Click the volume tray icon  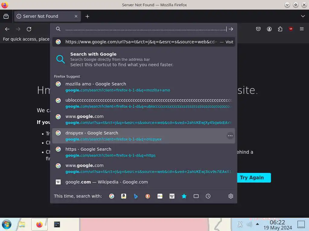click(x=249, y=224)
